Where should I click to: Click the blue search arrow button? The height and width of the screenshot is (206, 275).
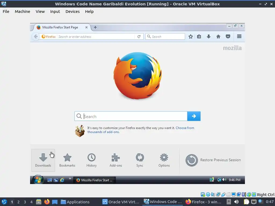tap(194, 116)
